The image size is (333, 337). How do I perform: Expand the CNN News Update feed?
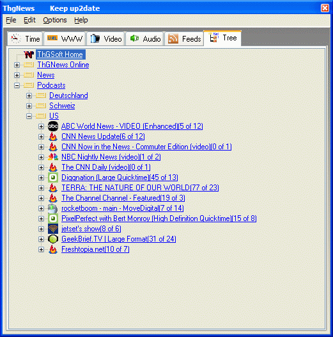tap(41, 136)
